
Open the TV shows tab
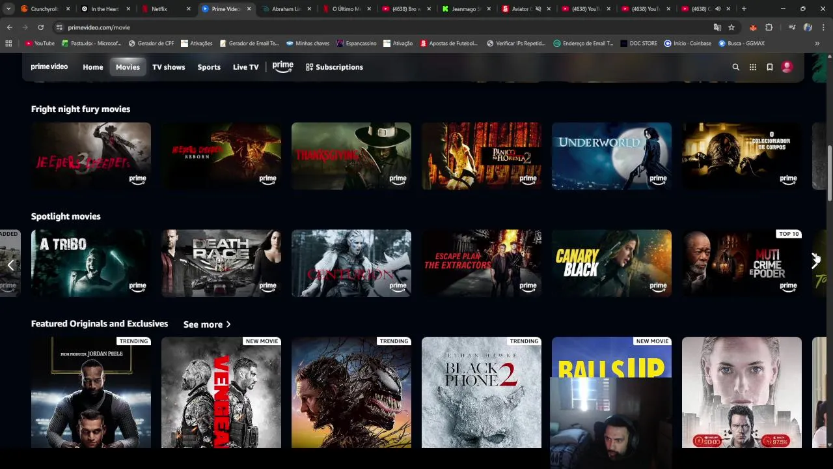tap(169, 67)
